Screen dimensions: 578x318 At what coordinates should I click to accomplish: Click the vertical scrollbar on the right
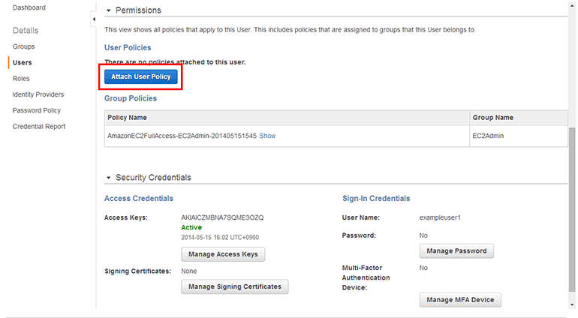tap(573, 210)
